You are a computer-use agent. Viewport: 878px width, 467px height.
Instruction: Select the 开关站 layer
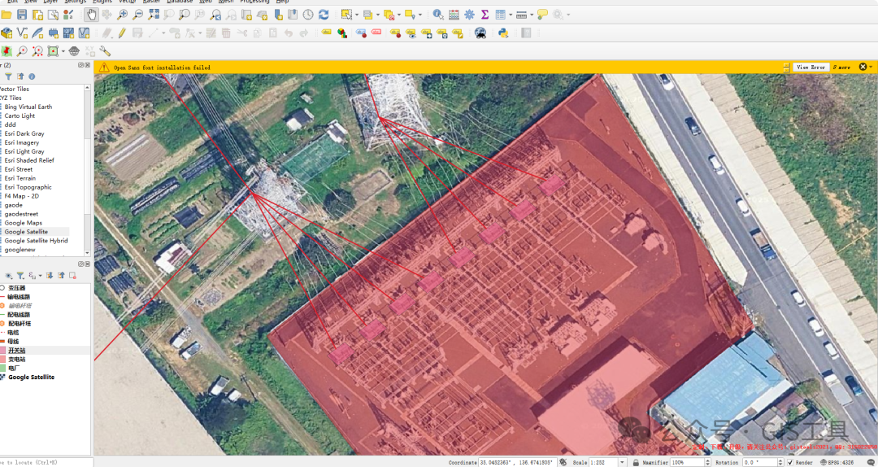click(x=17, y=351)
